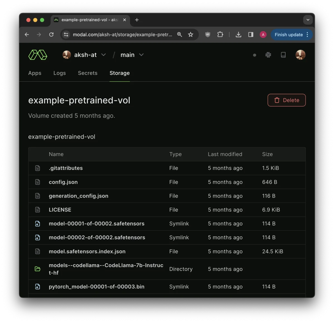The image size is (334, 323).
Task: Select the example-pretrained-vol browser tab
Action: [x=90, y=20]
